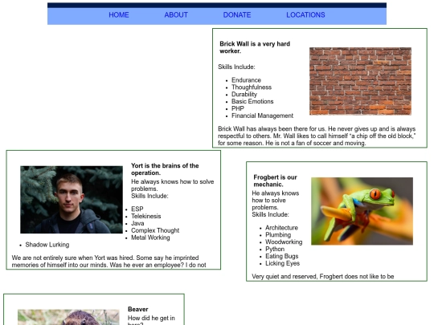Click the DONATE navigation link

tap(237, 15)
